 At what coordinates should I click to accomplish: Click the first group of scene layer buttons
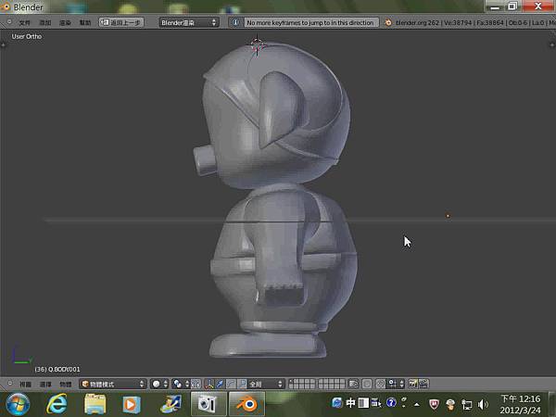coord(302,384)
